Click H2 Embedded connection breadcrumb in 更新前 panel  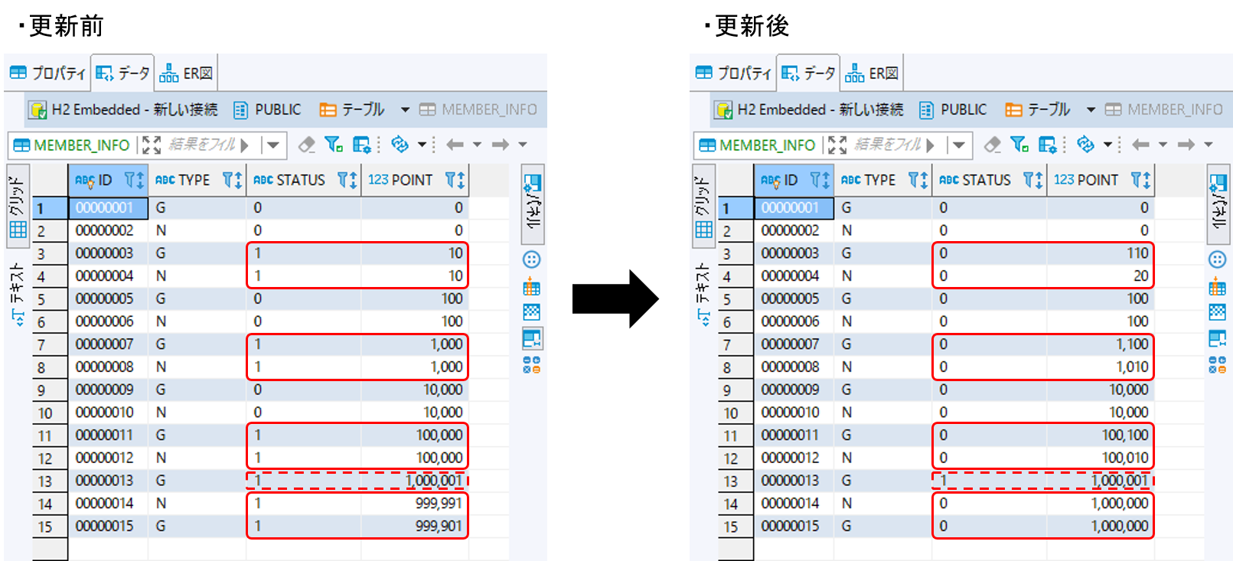[x=123, y=109]
